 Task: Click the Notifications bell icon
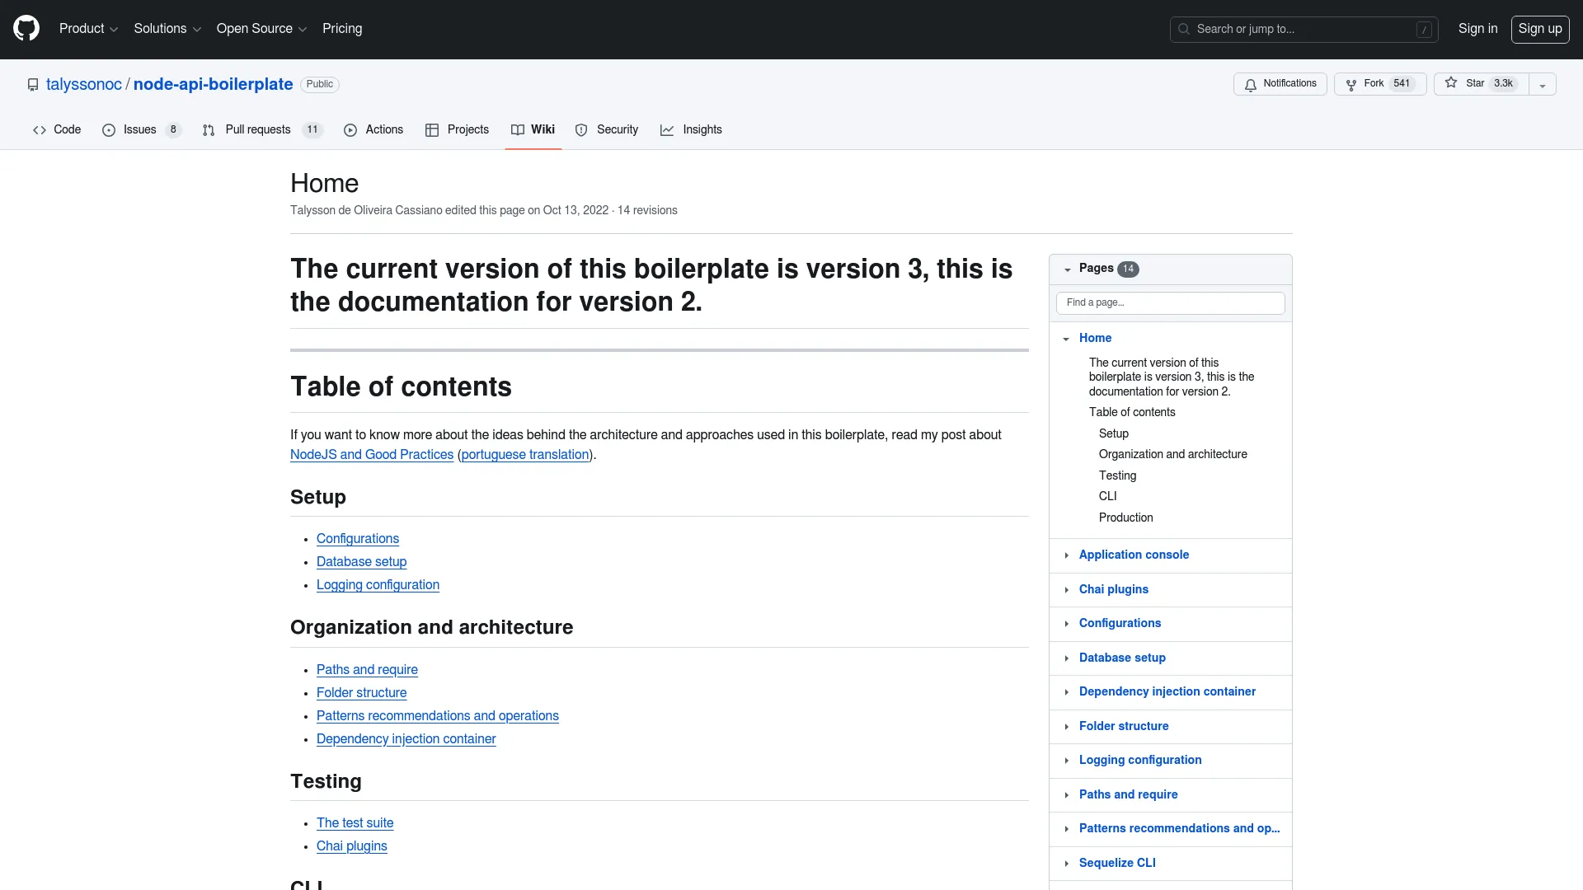point(1251,85)
